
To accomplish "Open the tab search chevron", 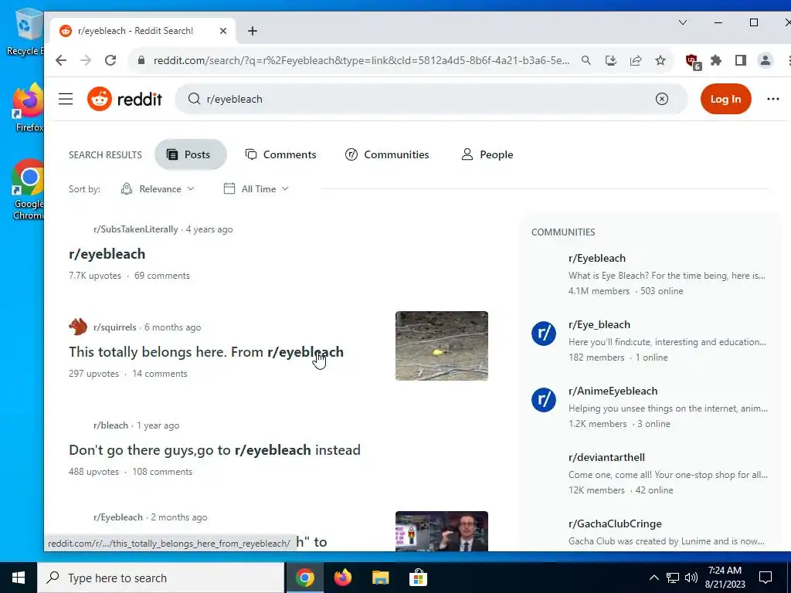I will coord(683,22).
